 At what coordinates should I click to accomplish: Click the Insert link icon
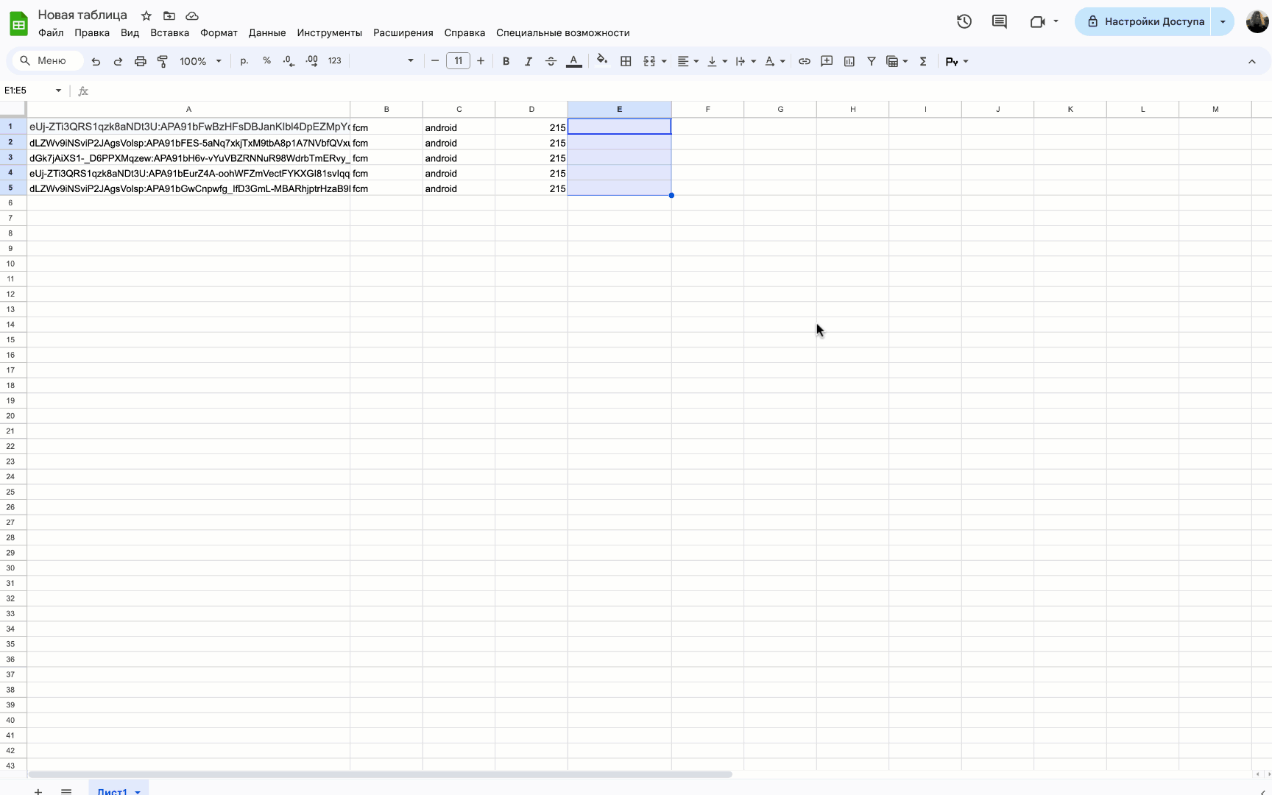pyautogui.click(x=804, y=61)
